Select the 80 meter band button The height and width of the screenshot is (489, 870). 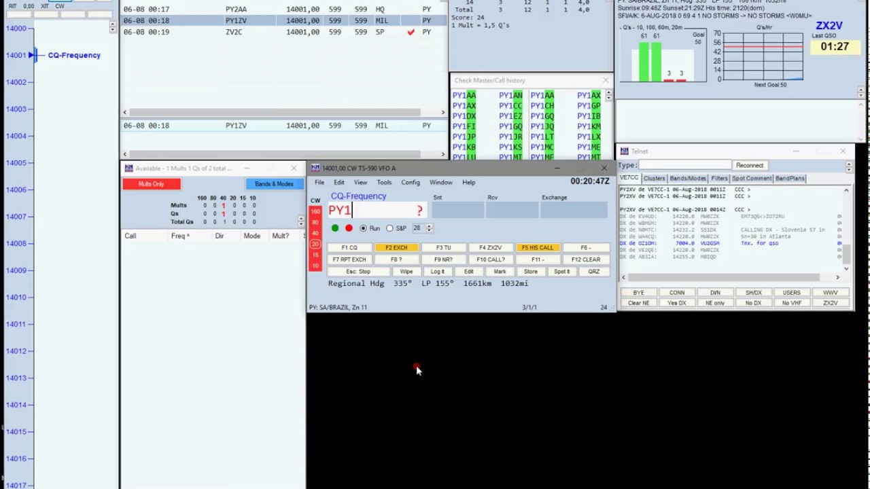(315, 222)
